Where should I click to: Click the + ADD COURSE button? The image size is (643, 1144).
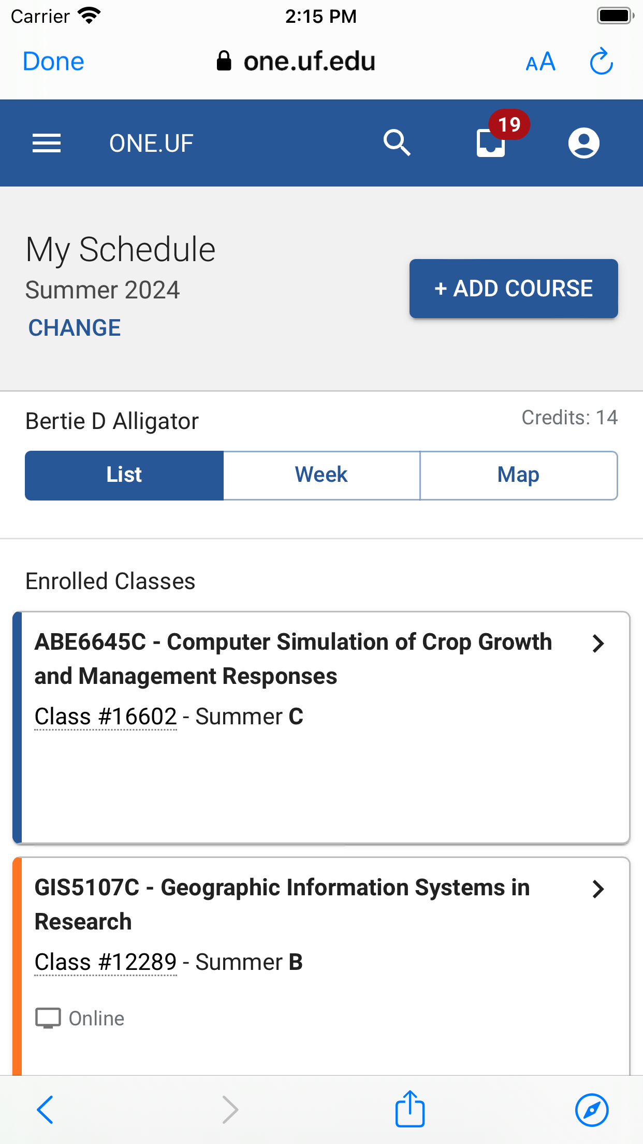pyautogui.click(x=514, y=289)
